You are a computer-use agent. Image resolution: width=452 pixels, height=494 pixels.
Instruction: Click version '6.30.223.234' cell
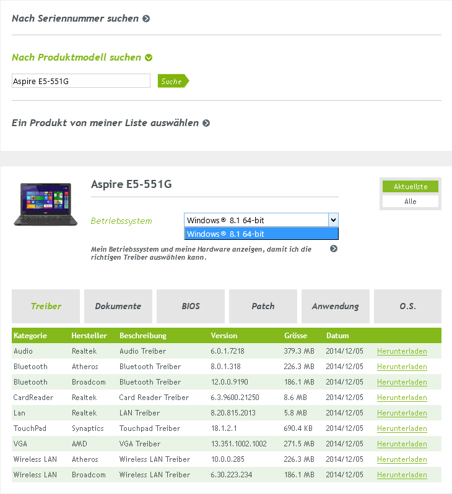tap(232, 474)
